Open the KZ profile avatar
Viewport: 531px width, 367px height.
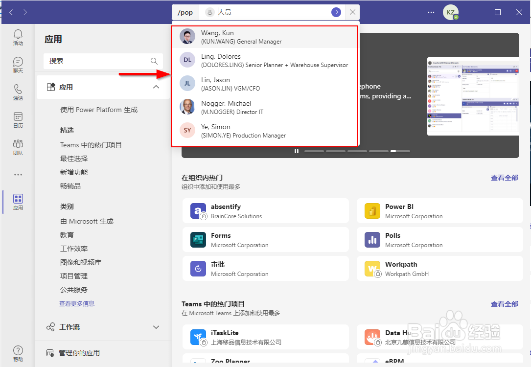pos(451,12)
